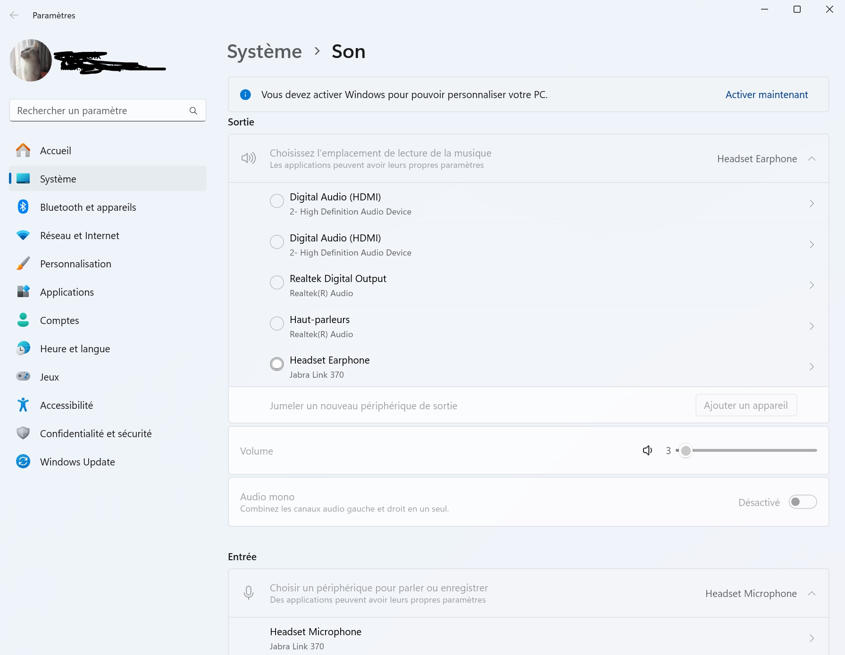Click the Bluetooth et appareils icon
This screenshot has height=655, width=845.
(x=23, y=207)
